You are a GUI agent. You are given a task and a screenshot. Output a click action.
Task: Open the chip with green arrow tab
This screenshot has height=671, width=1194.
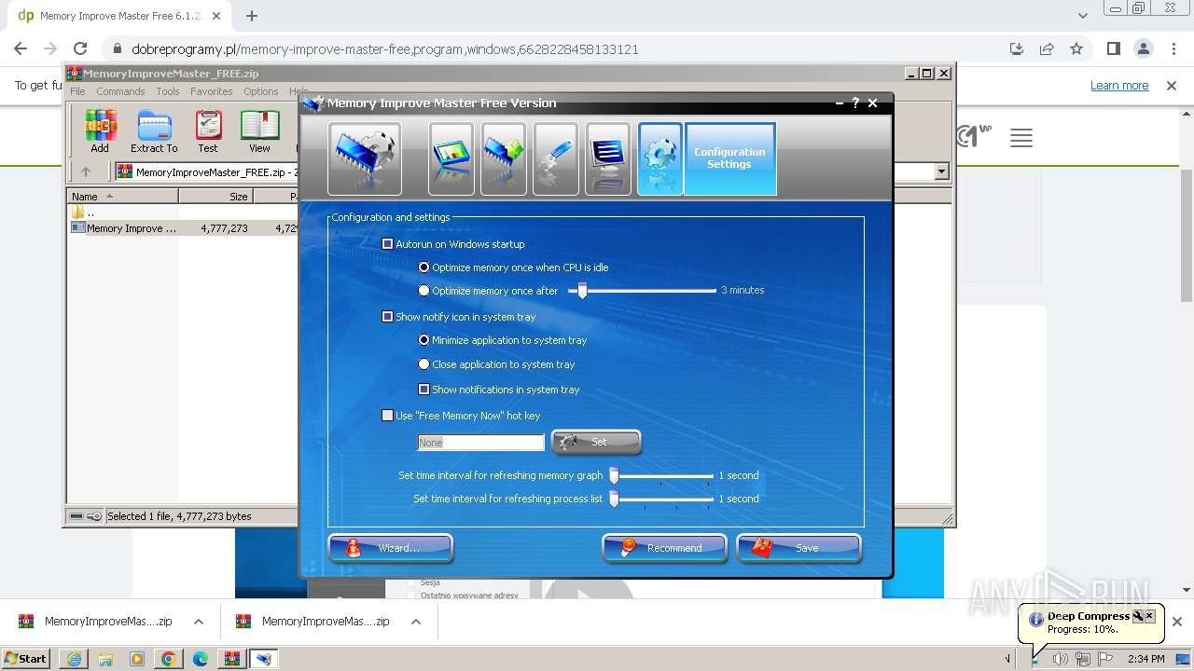tap(503, 158)
